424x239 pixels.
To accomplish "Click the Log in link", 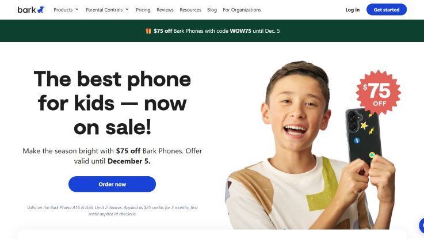I will point(352,10).
